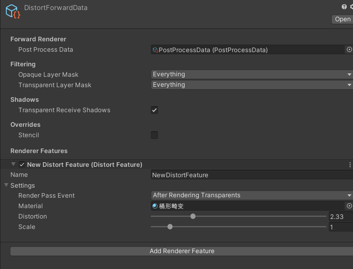
Task: Toggle Transparent Receive Shadows checkbox
Action: click(155, 110)
